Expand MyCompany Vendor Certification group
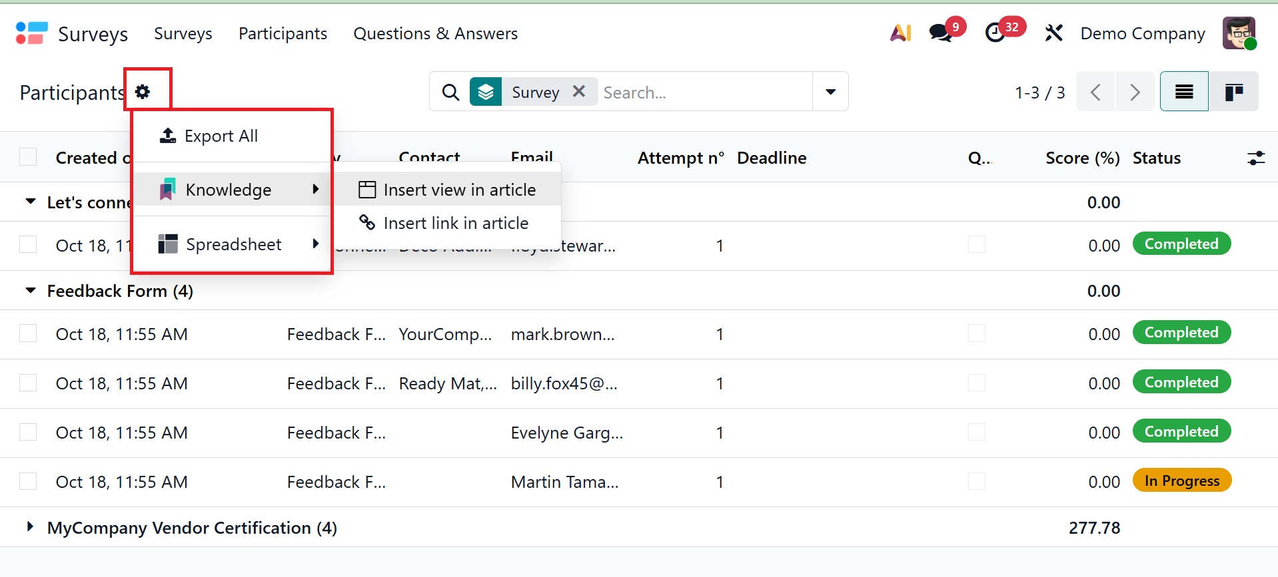The width and height of the screenshot is (1278, 577). click(30, 527)
